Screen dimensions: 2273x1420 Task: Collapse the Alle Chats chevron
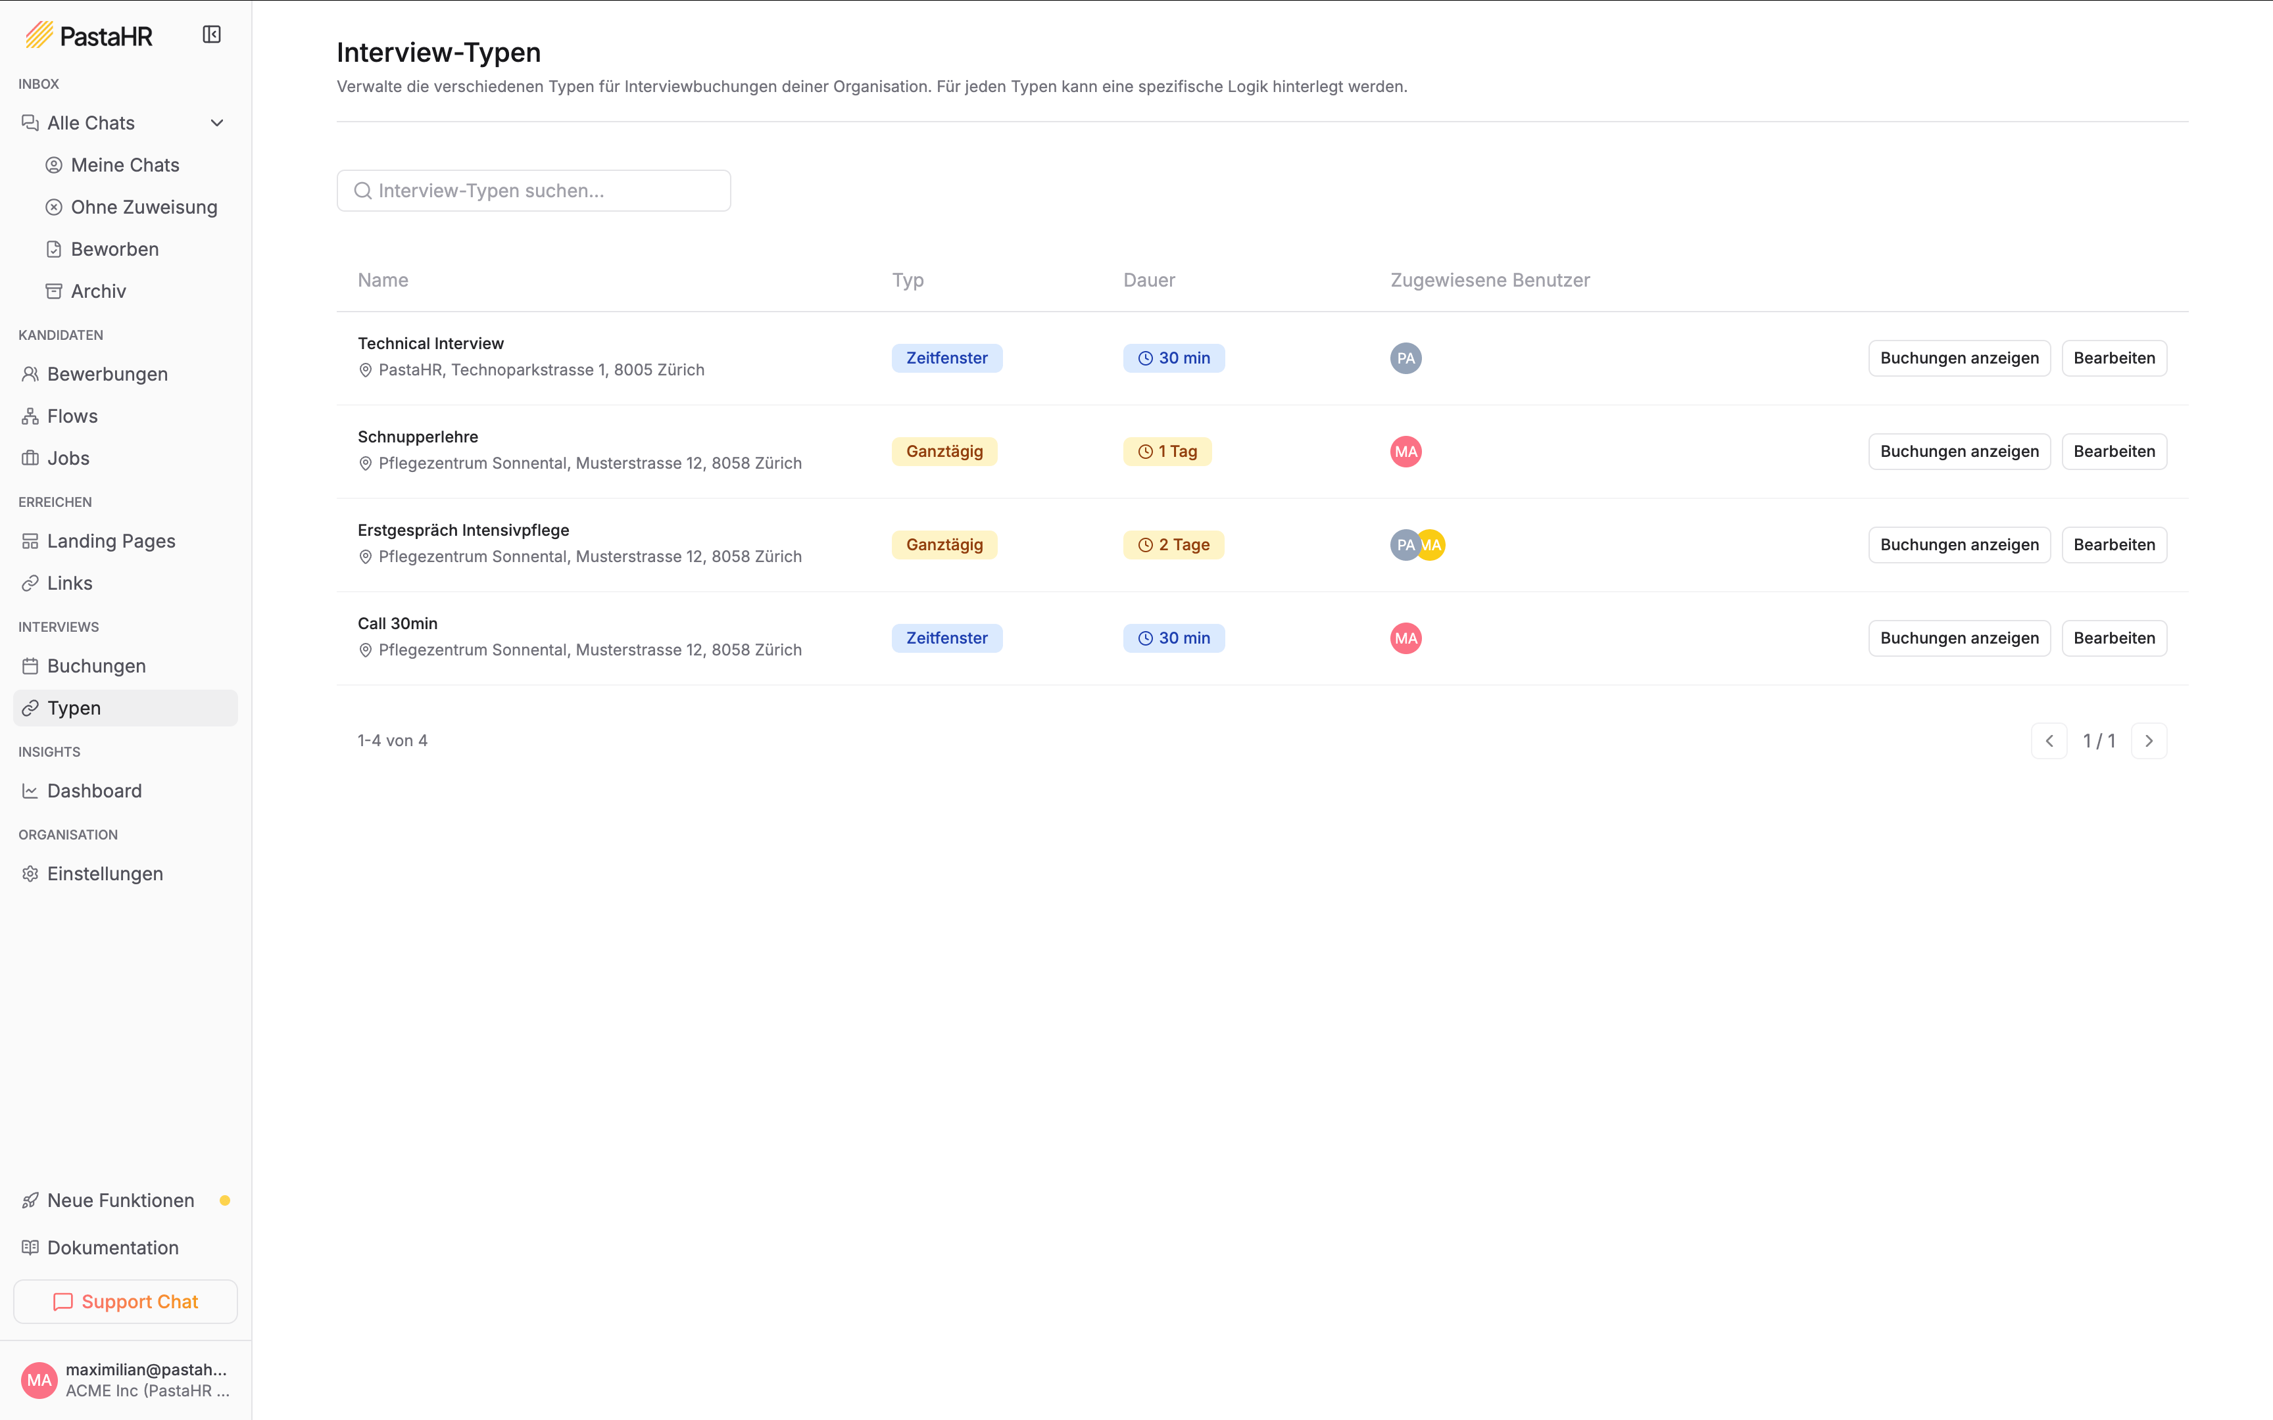point(217,123)
